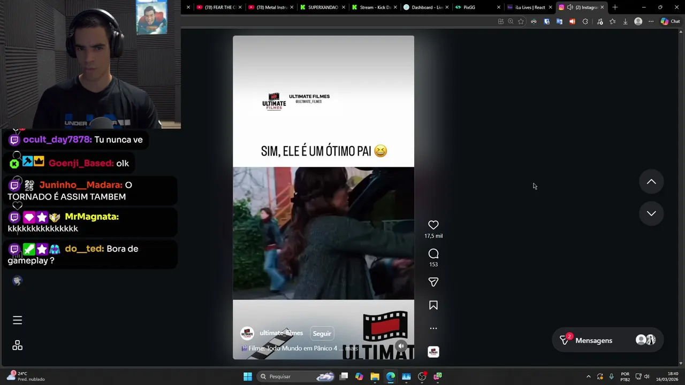The height and width of the screenshot is (385, 685).
Task: Open the Copilot Chat button
Action: (x=670, y=21)
